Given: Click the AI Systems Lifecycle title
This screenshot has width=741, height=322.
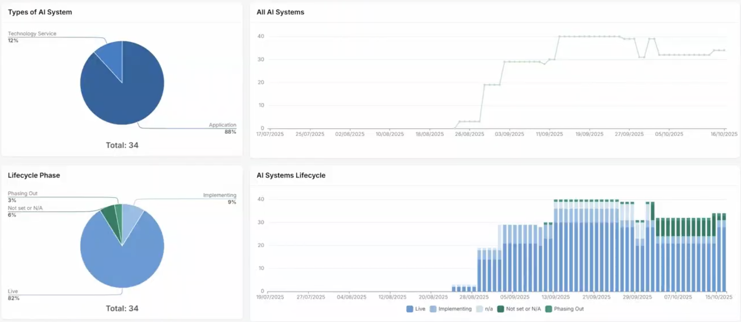Looking at the screenshot, I should tap(291, 175).
